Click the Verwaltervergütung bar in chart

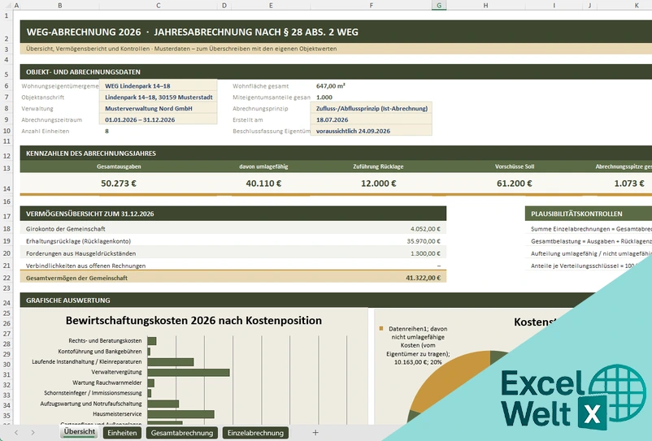coord(189,373)
